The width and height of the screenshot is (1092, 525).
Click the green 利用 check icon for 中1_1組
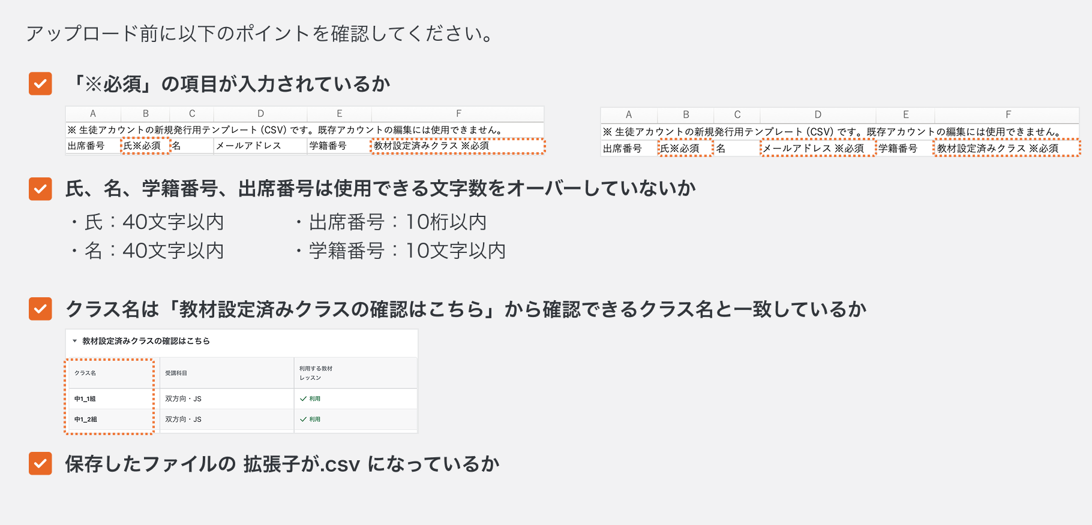tap(303, 399)
